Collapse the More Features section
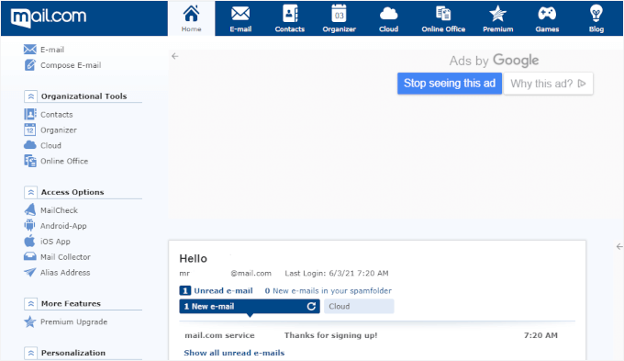The image size is (624, 361). coord(30,304)
